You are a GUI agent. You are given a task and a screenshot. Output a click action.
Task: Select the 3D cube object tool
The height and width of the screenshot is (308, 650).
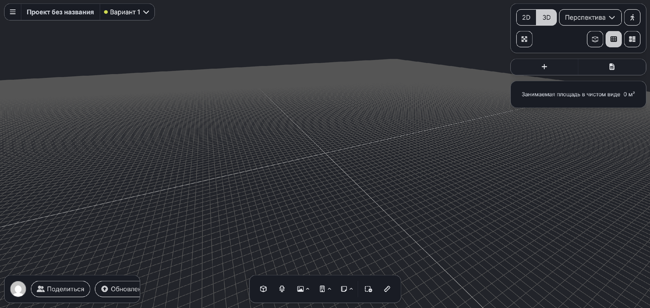coord(263,289)
